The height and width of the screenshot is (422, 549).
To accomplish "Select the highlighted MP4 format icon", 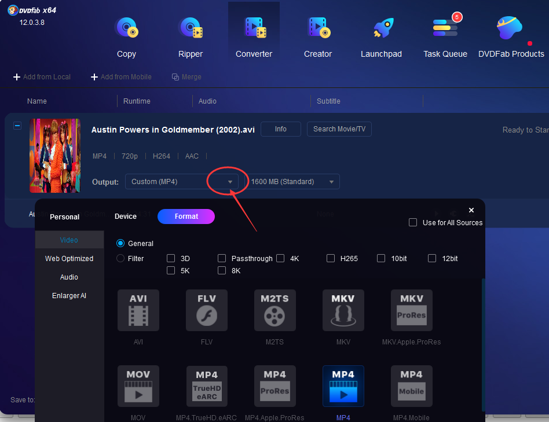I will pos(343,386).
